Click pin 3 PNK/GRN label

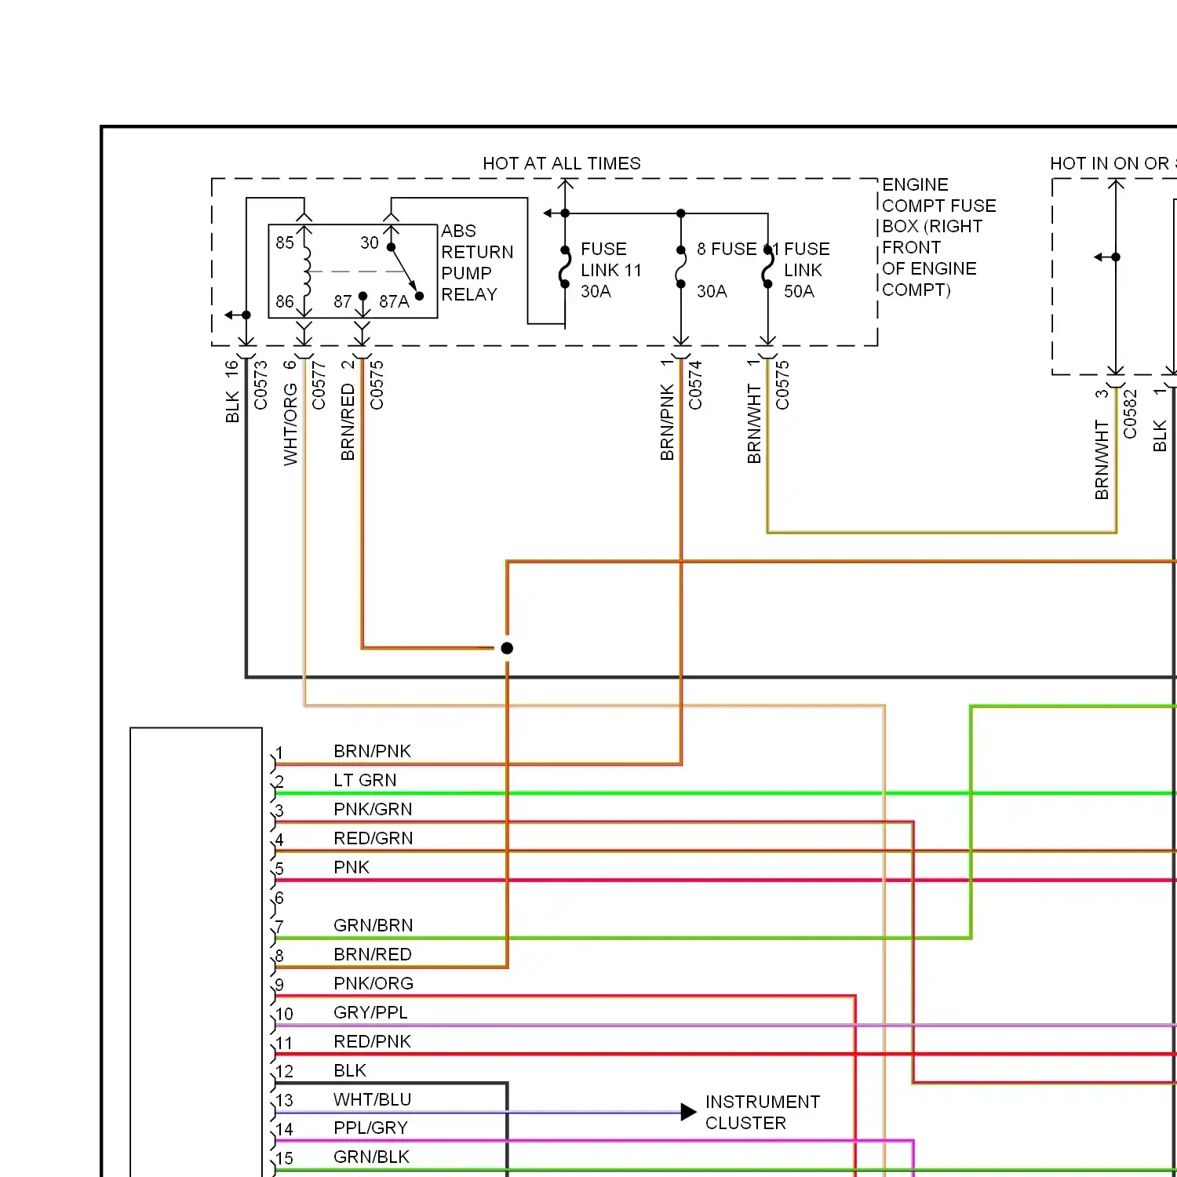pyautogui.click(x=373, y=809)
